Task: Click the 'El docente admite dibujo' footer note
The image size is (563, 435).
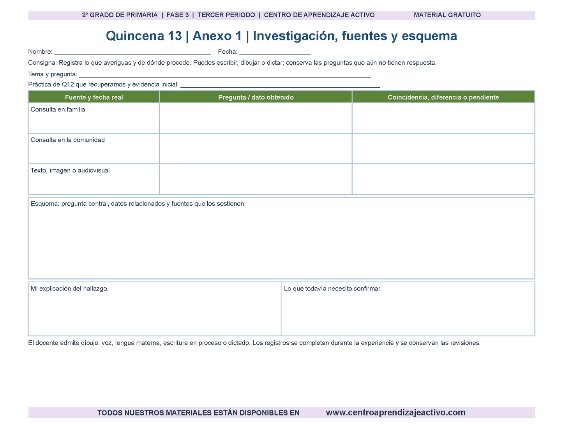Action: [254, 343]
